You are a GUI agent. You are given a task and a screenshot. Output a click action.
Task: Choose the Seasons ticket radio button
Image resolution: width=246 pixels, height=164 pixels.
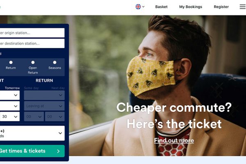pos(55,62)
